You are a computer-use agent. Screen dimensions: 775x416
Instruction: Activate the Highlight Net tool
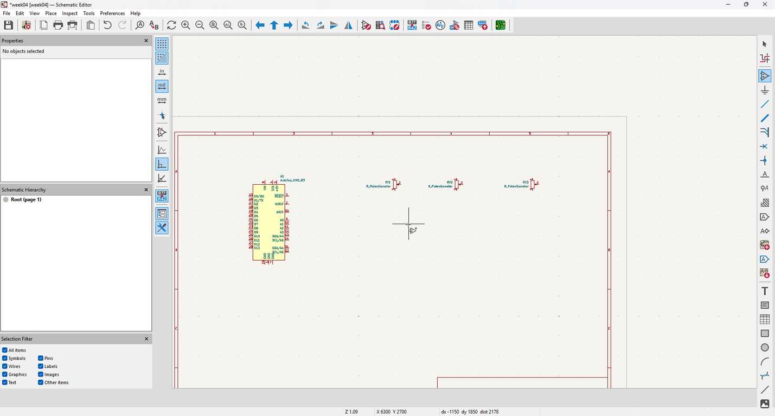(765, 58)
